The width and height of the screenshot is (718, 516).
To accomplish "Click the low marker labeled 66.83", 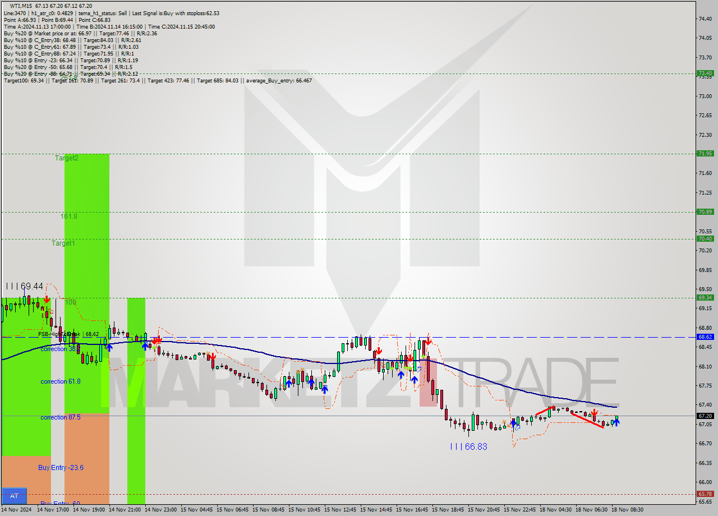I will coord(469,446).
